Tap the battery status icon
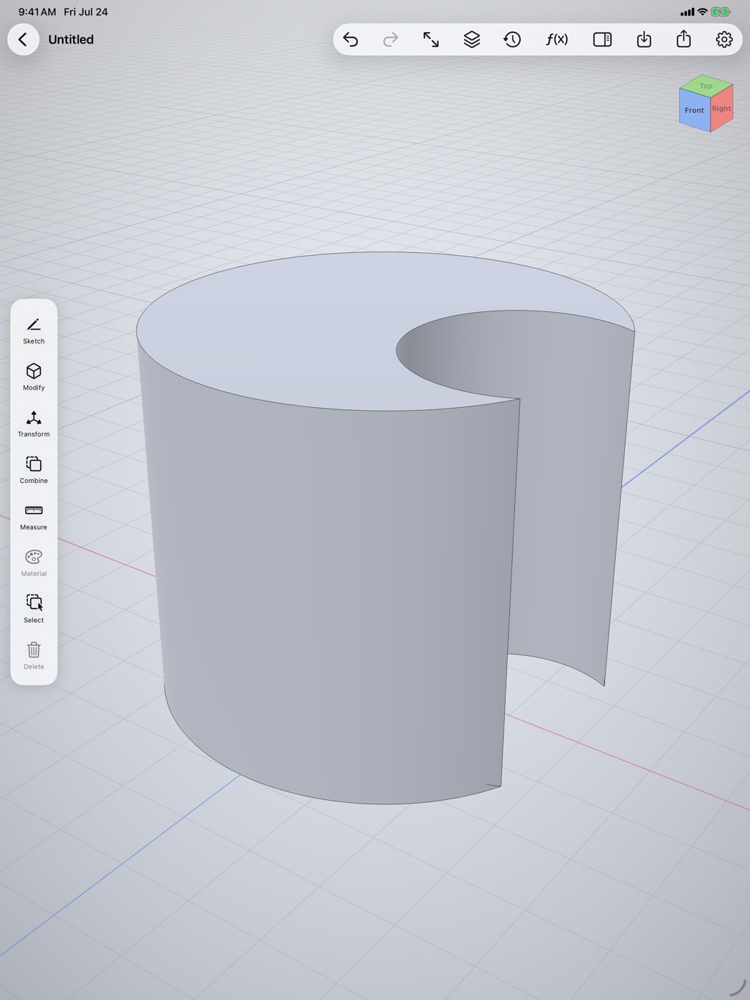Image resolution: width=750 pixels, height=1000 pixels. 721,11
